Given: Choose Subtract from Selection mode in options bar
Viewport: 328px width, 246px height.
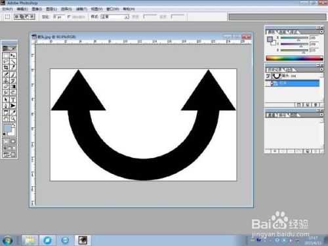Looking at the screenshot, I should point(27,16).
